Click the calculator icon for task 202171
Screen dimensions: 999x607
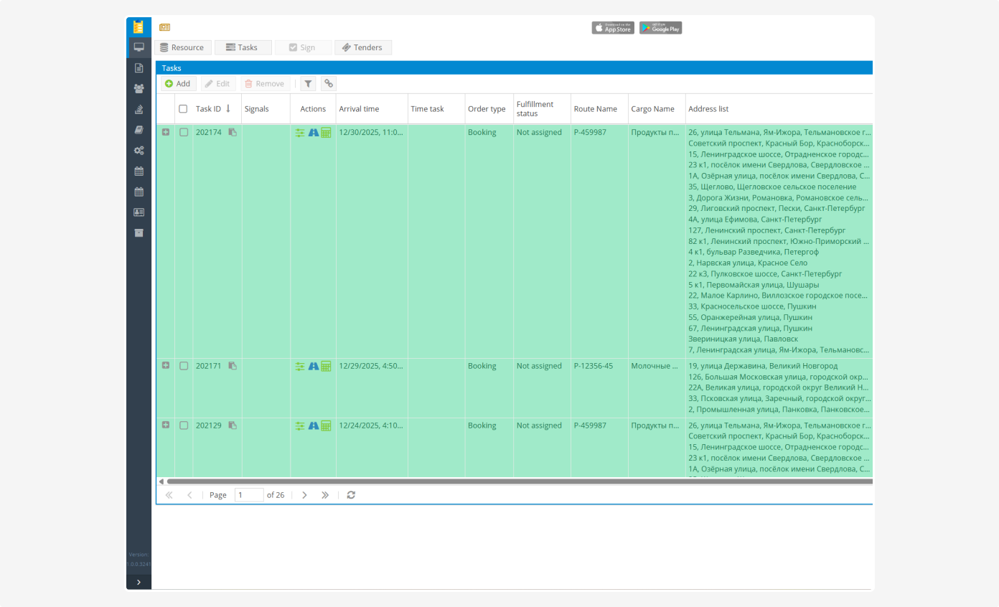coord(326,367)
